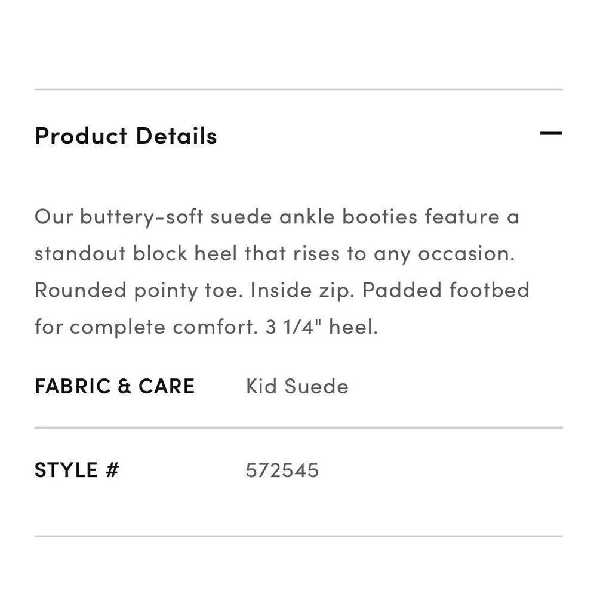Click the 'standout block heel' text
Image resolution: width=597 pixels, height=597 pixels.
coord(137,253)
